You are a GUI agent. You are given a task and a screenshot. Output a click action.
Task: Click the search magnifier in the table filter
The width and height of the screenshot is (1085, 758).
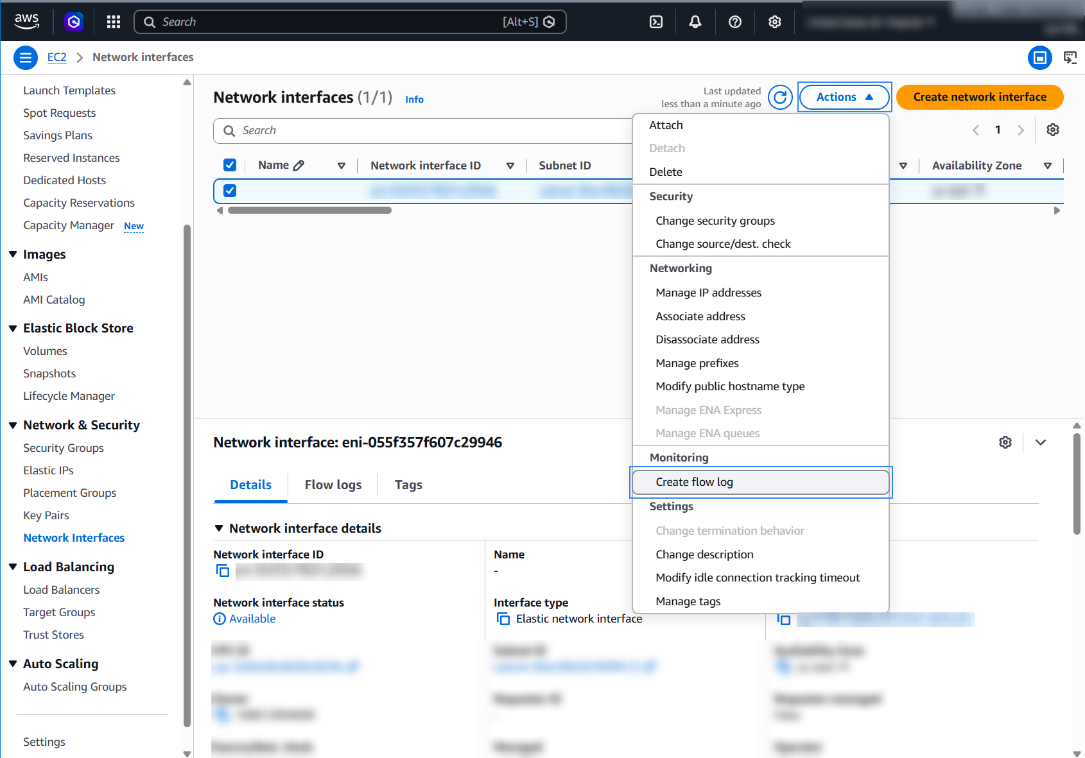coord(229,131)
